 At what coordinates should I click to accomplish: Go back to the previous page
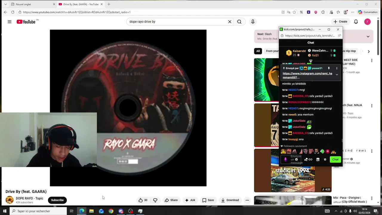[x=5, y=12]
